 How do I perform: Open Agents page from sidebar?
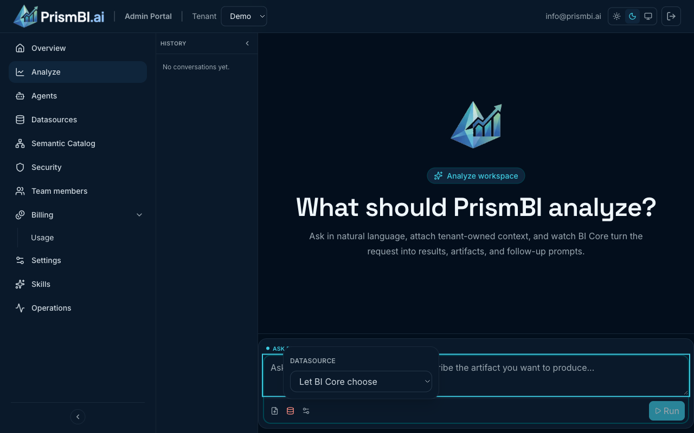pyautogui.click(x=78, y=96)
